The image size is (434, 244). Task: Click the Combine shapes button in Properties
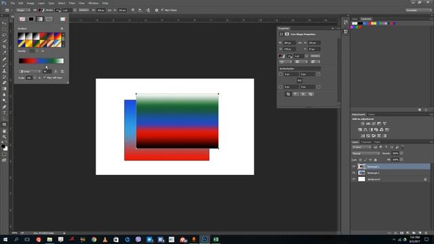(x=288, y=94)
